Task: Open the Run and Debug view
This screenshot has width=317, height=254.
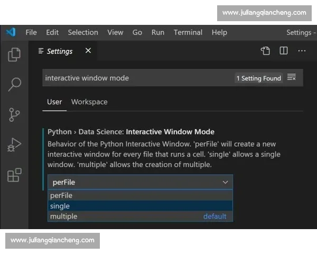Action: coord(14,145)
